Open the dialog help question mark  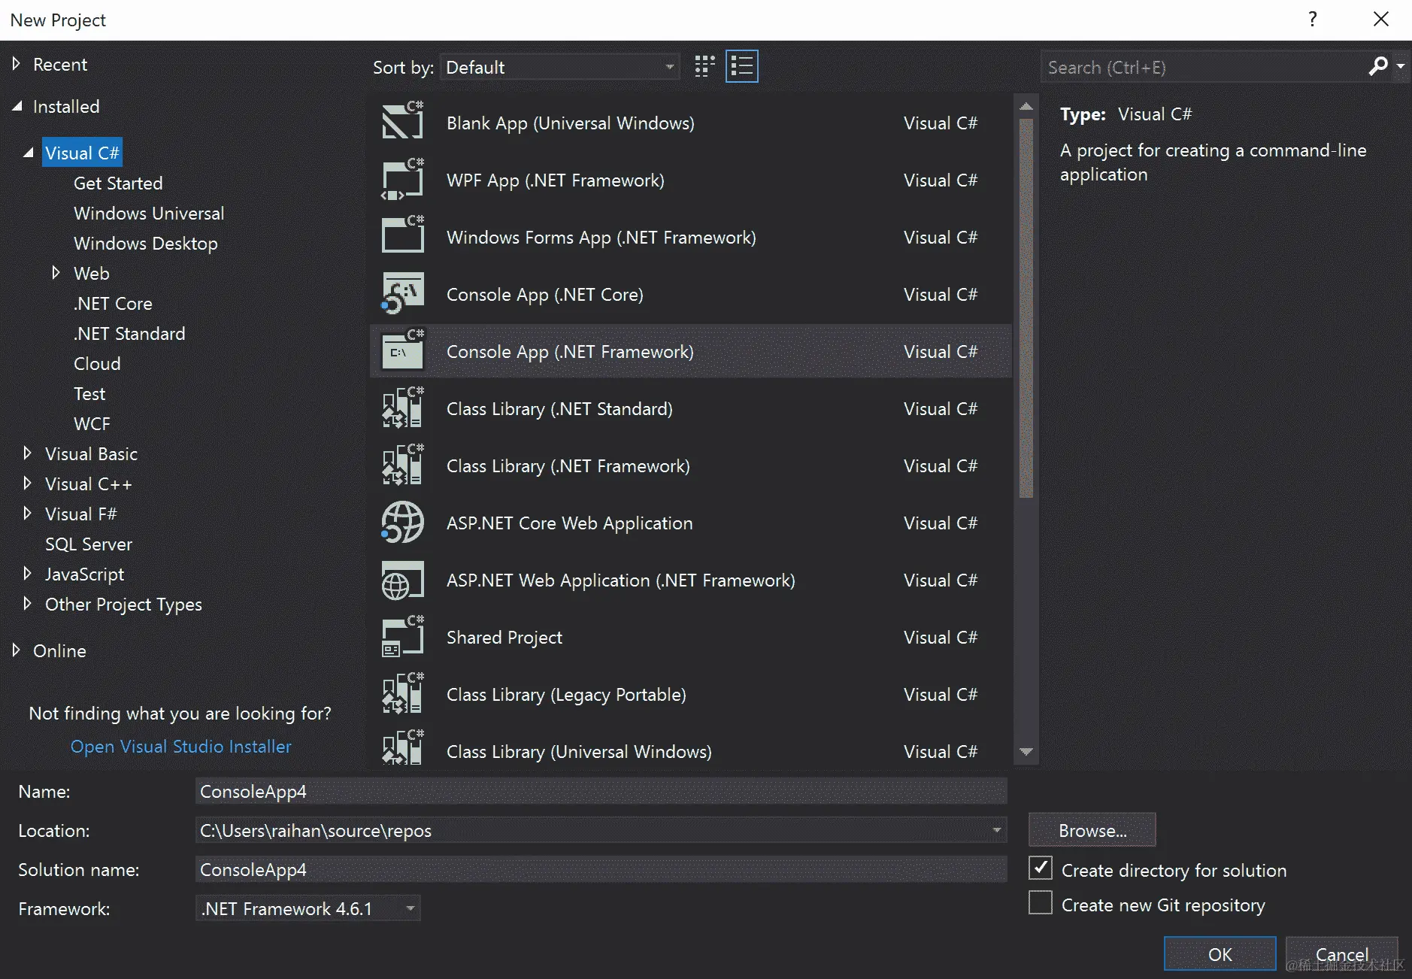pyautogui.click(x=1313, y=19)
